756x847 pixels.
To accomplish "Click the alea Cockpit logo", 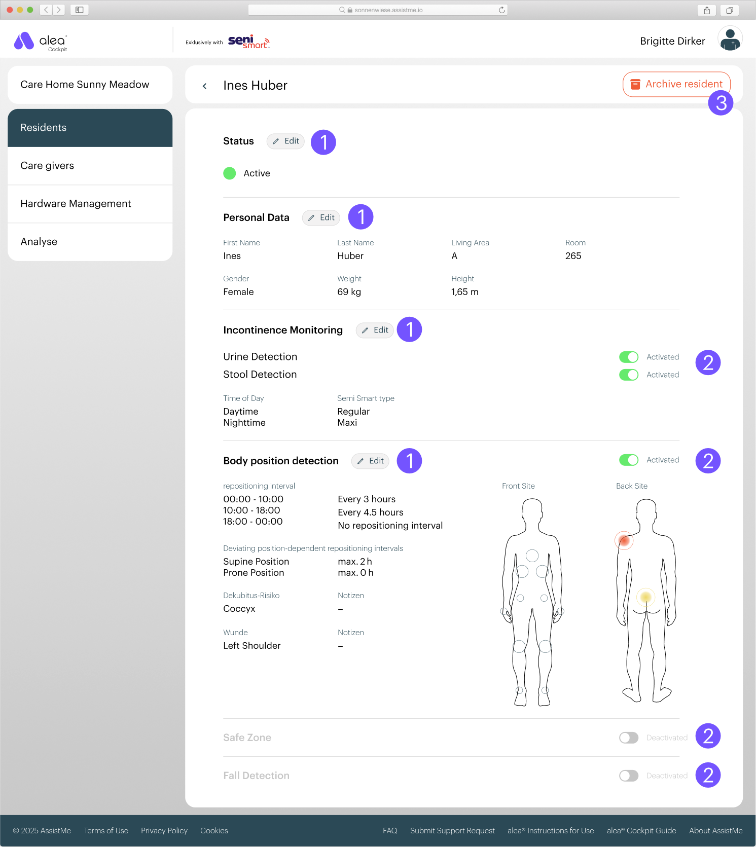I will click(x=41, y=42).
